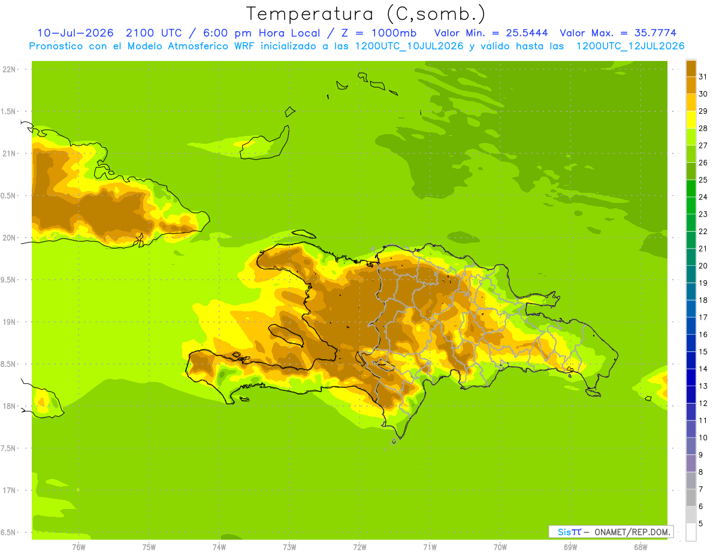The width and height of the screenshot is (719, 555).
Task: Click the "ONAMET/REP.DOM." credit label
Action: pyautogui.click(x=633, y=532)
